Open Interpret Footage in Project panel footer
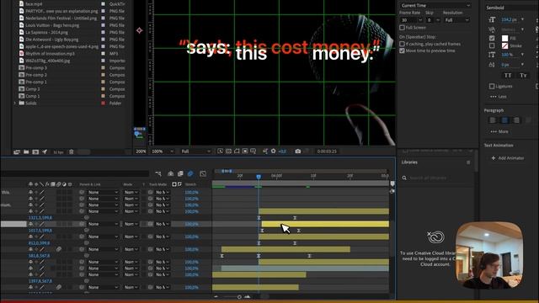The height and width of the screenshot is (303, 539). click(x=17, y=151)
